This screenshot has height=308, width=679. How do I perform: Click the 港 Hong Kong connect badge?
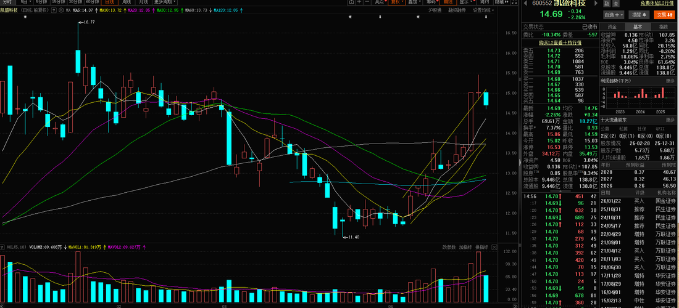pos(616,4)
